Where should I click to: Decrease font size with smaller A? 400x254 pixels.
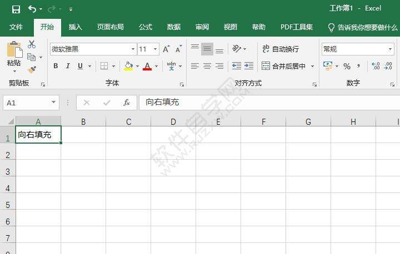pos(178,49)
